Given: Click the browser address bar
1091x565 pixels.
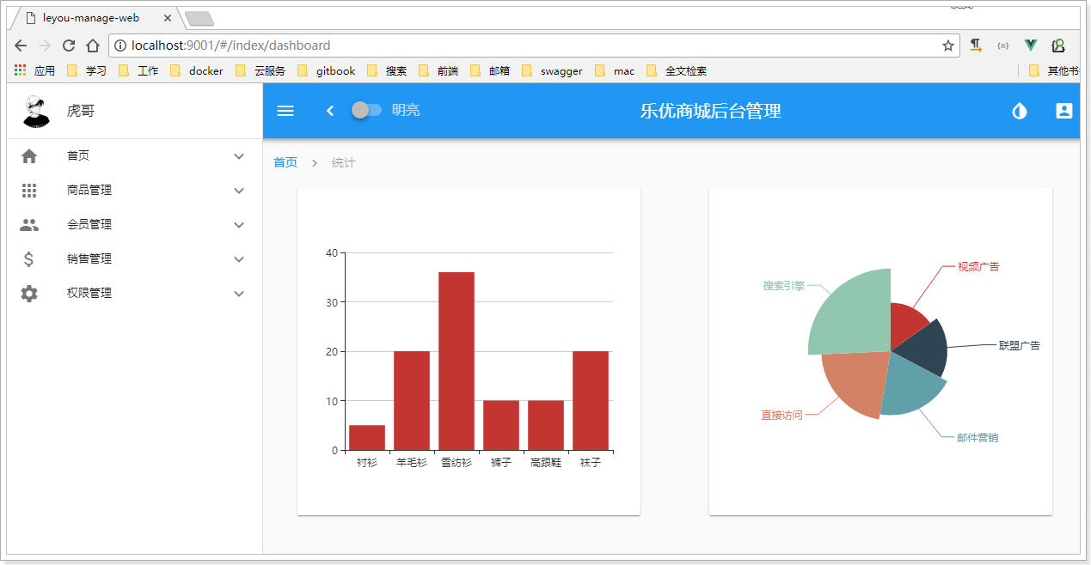Looking at the screenshot, I should tap(516, 46).
